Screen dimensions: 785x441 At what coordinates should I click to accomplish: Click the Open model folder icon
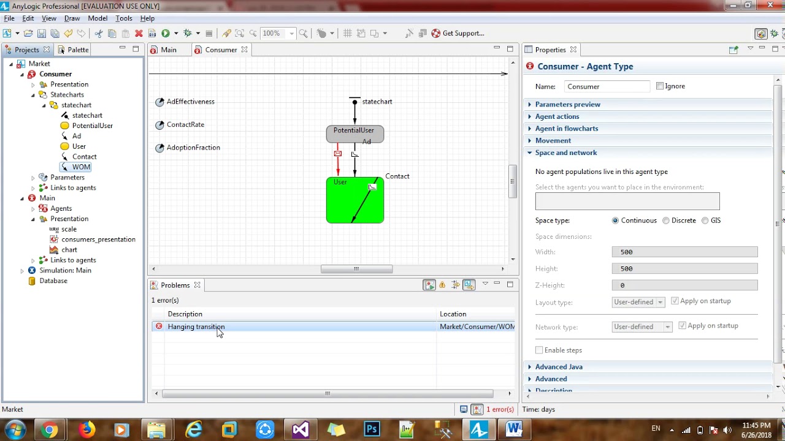(28, 33)
